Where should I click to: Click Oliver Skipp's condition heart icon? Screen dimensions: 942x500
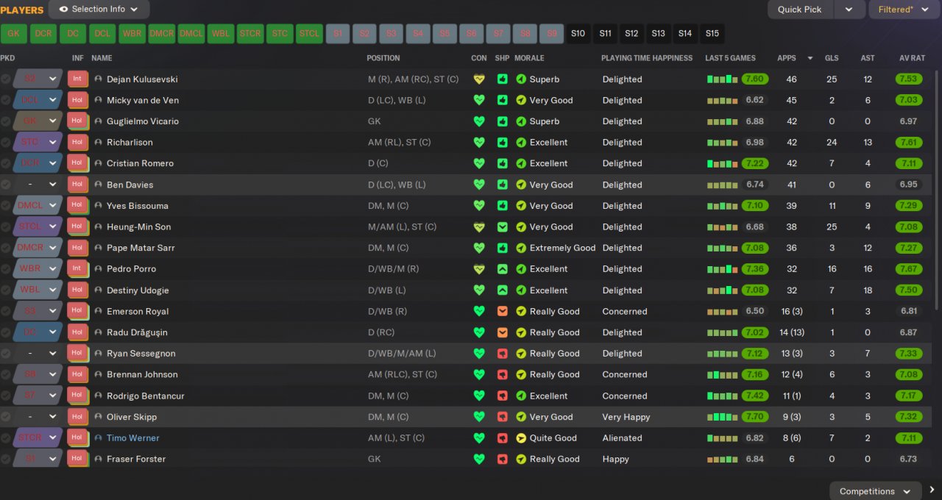tap(479, 417)
